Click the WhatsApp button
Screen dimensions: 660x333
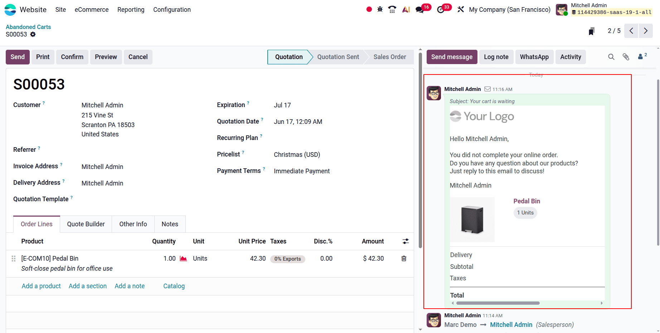point(534,57)
